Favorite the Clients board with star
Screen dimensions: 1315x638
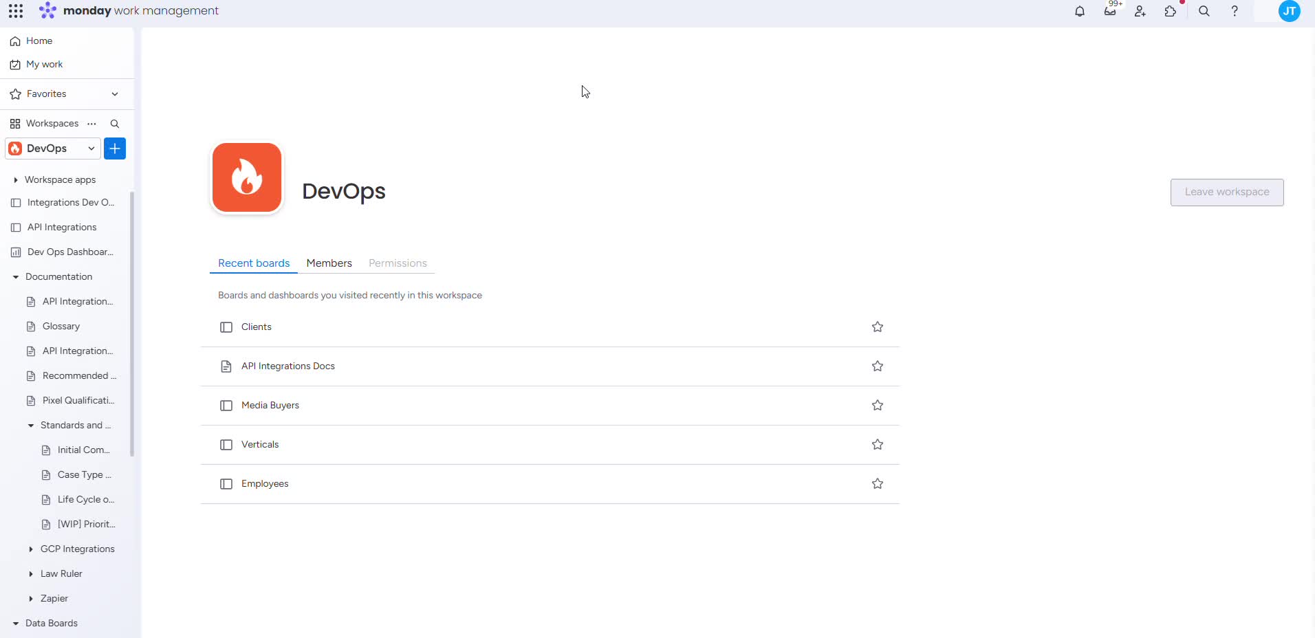click(x=877, y=327)
